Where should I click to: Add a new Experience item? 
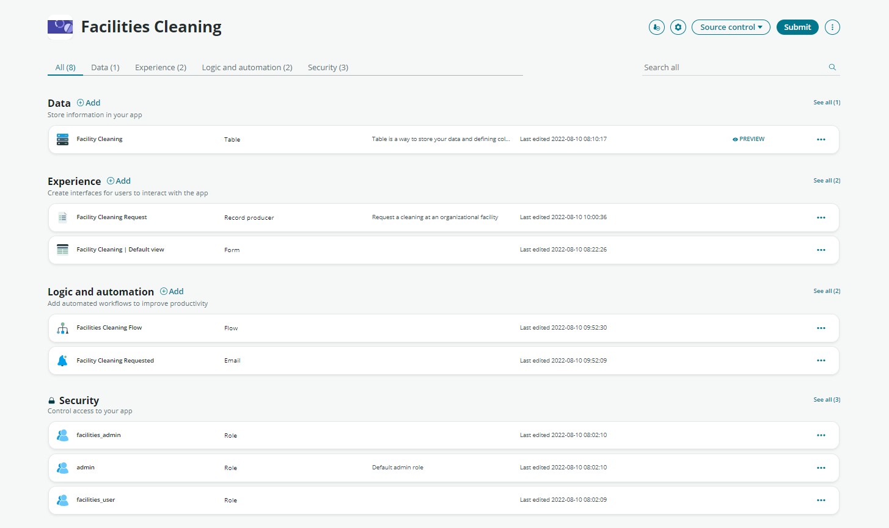click(119, 181)
